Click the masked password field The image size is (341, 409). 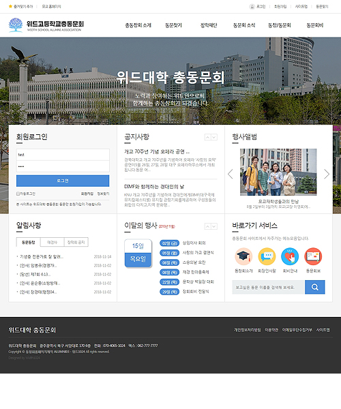click(x=63, y=166)
